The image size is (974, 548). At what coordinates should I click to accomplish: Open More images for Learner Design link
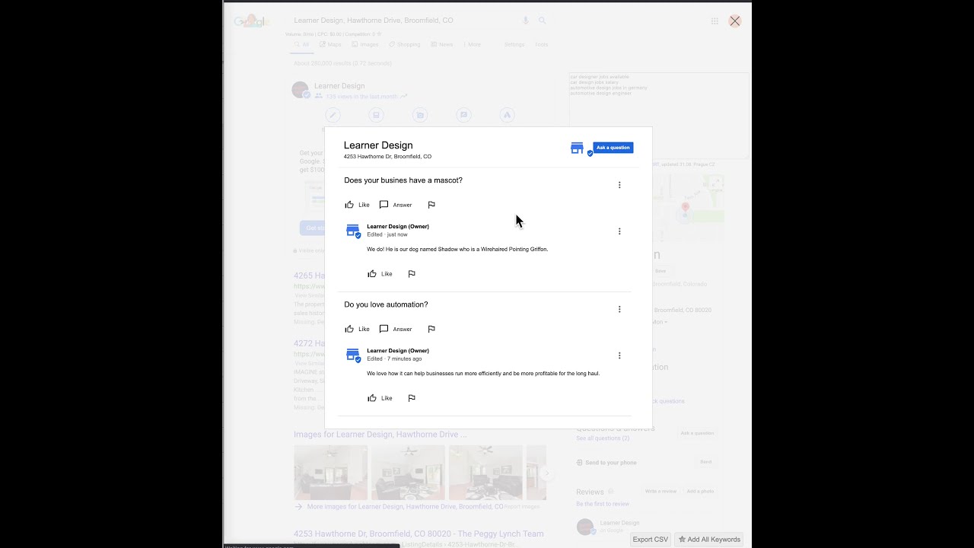pyautogui.click(x=405, y=506)
